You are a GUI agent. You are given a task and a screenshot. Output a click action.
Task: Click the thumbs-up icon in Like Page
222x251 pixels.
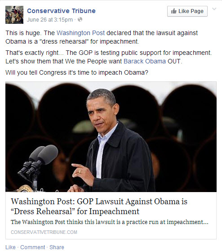(174, 11)
